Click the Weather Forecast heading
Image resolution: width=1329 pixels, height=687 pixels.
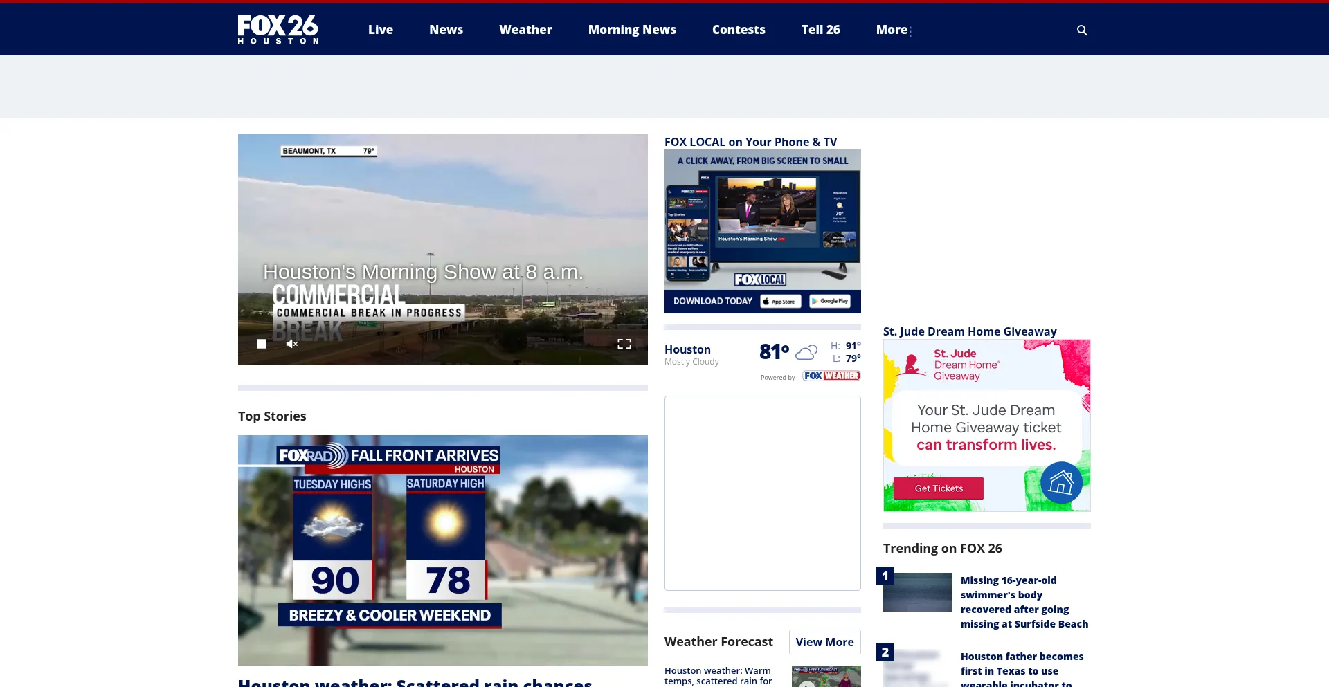718,641
